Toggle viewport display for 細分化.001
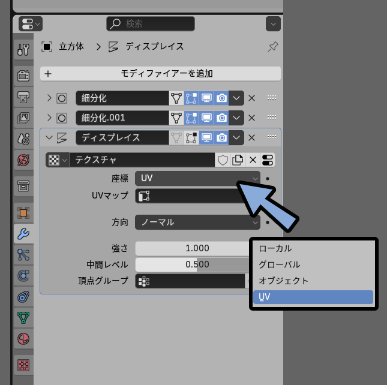 point(206,118)
